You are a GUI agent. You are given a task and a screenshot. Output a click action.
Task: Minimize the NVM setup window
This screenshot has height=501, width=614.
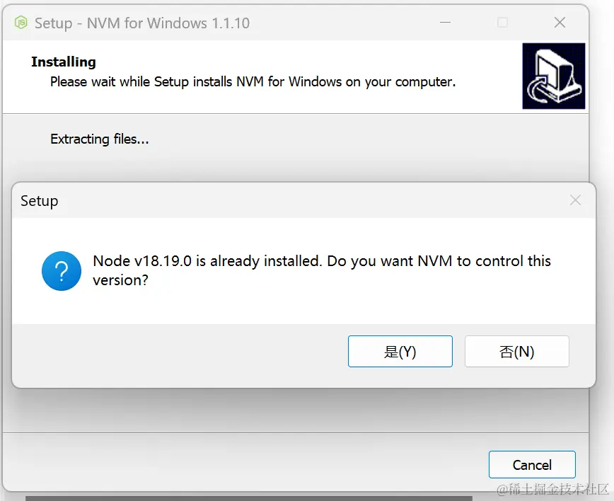pyautogui.click(x=445, y=23)
